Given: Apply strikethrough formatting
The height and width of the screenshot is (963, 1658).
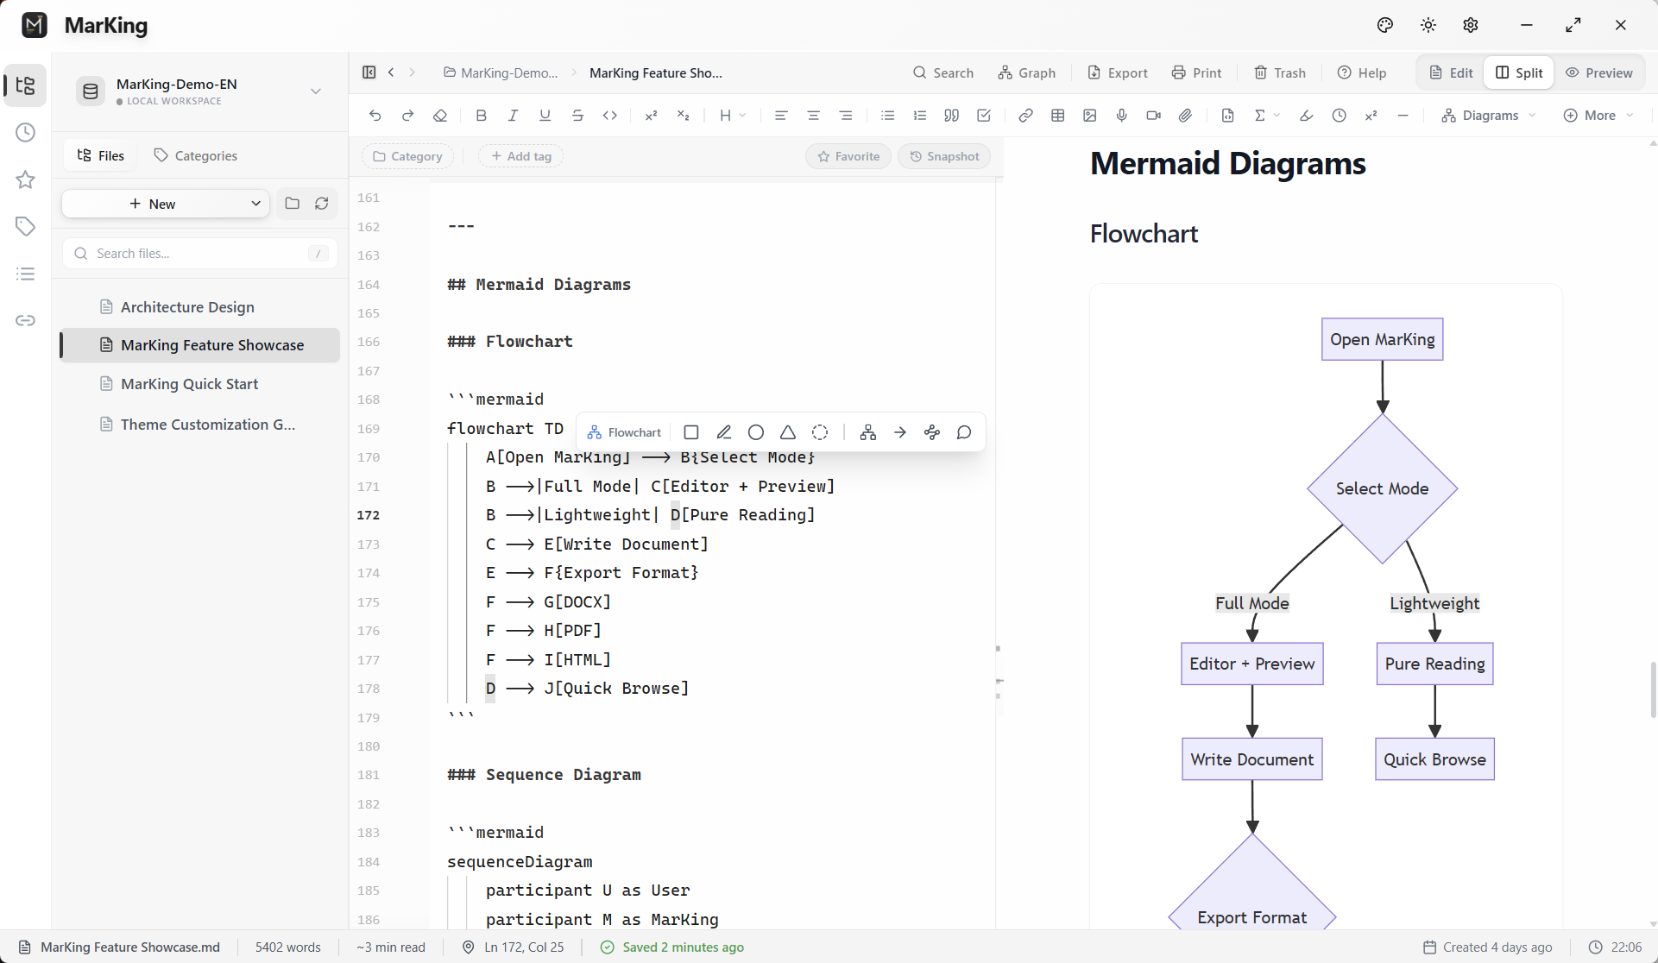Looking at the screenshot, I should pos(577,116).
